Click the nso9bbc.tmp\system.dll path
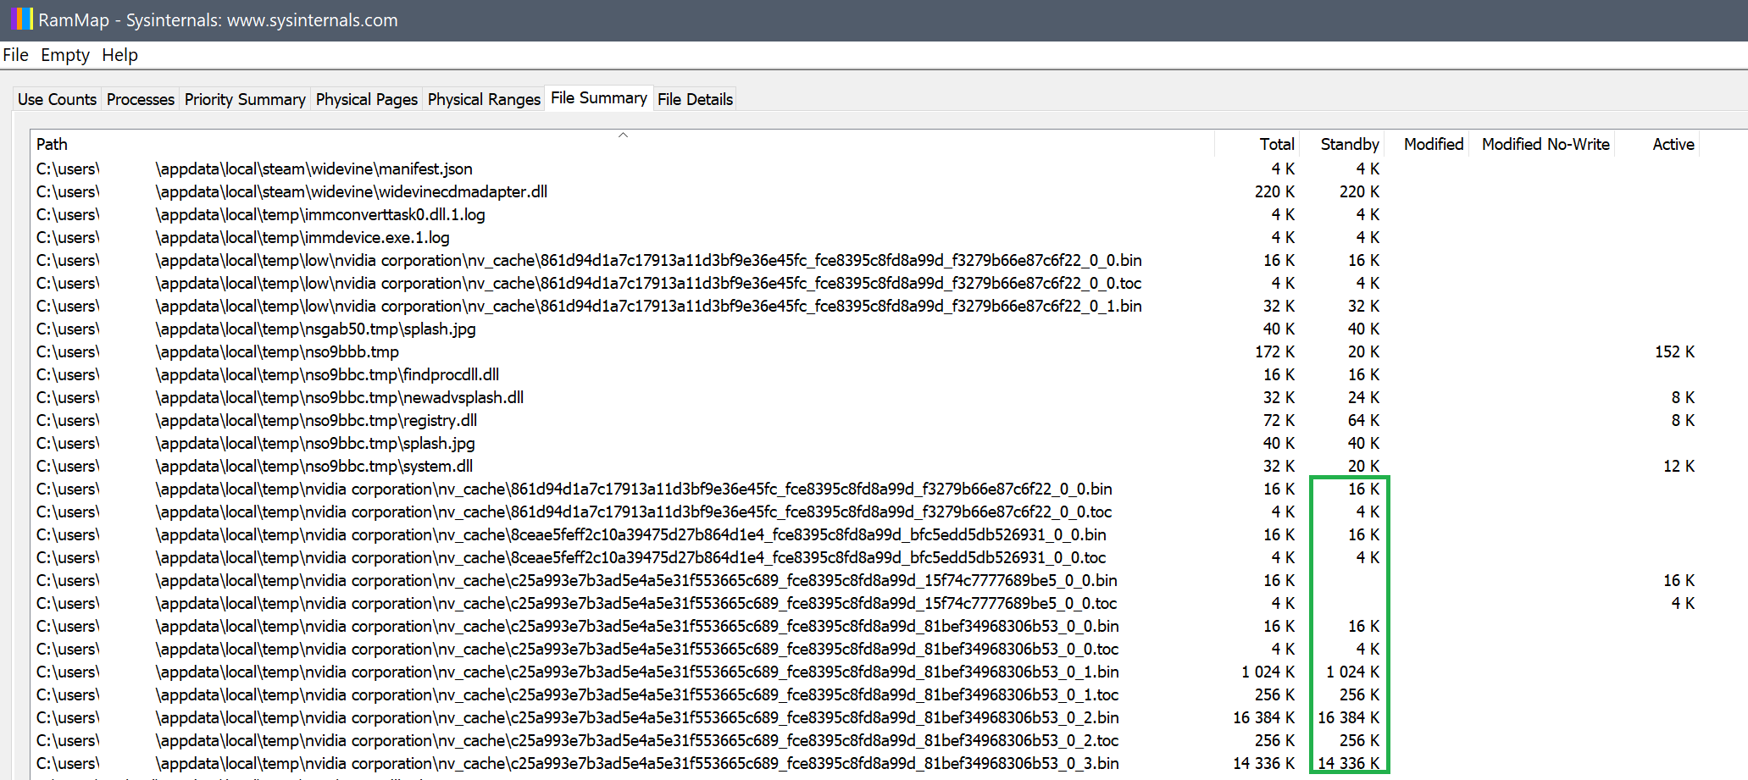The image size is (1748, 780). point(254,466)
